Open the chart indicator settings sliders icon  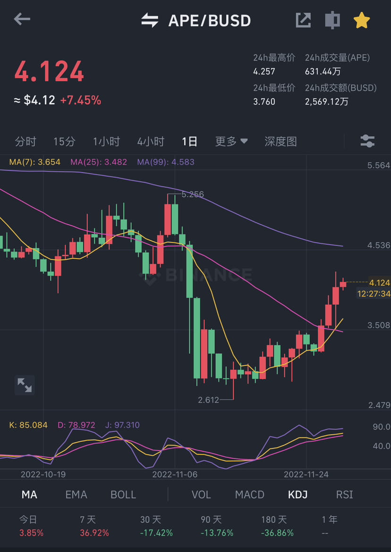pos(367,141)
